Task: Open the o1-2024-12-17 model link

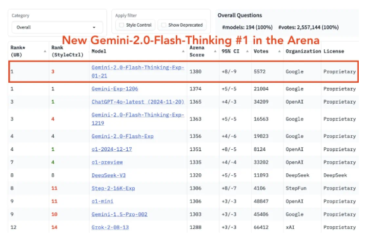Action: 111,149
